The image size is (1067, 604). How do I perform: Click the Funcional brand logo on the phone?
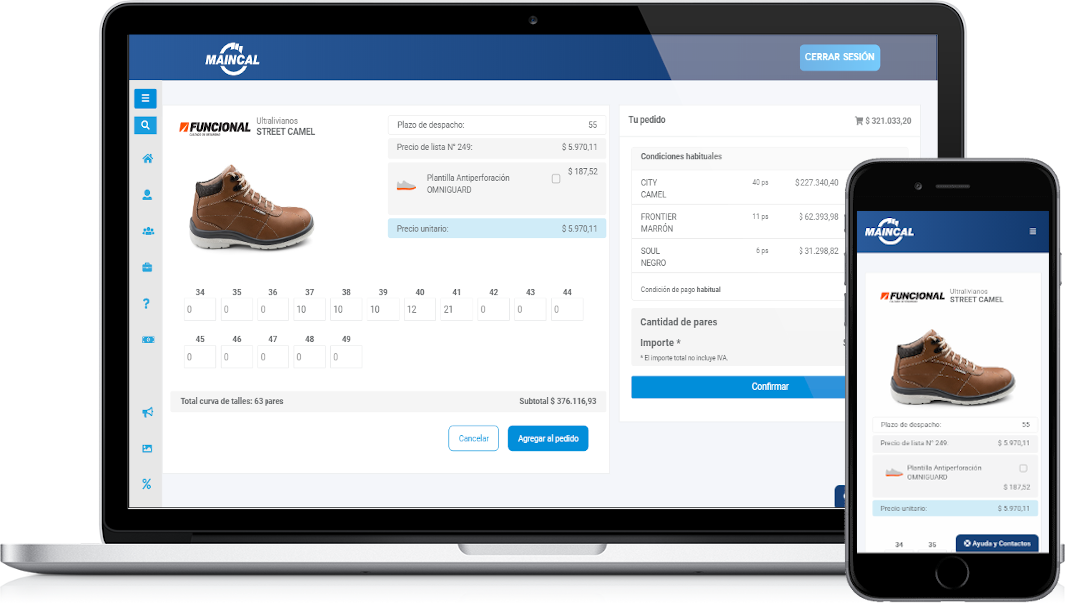(913, 296)
